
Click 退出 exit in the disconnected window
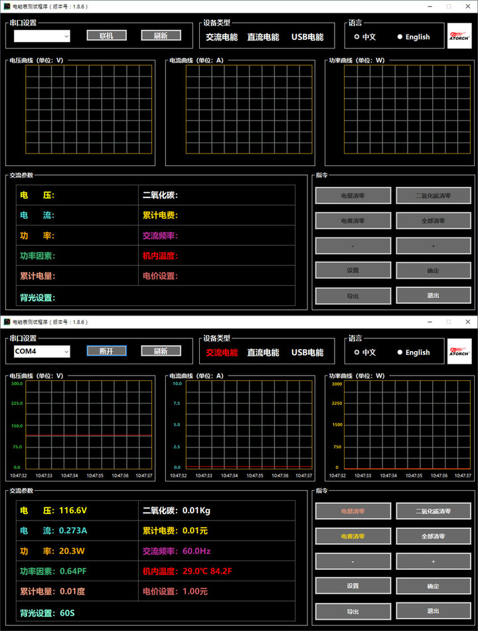[433, 295]
